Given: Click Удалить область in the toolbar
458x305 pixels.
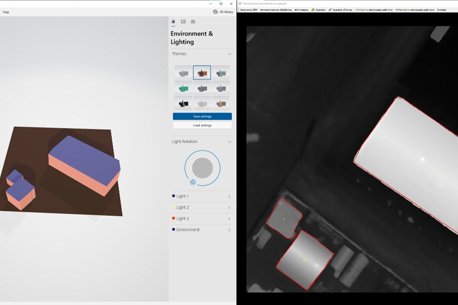Looking at the screenshot, I should pyautogui.click(x=341, y=10).
